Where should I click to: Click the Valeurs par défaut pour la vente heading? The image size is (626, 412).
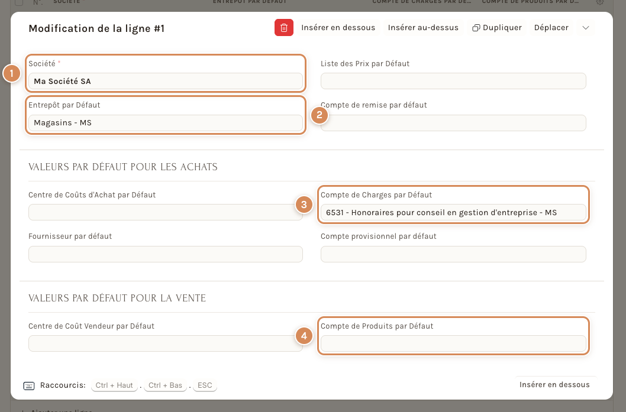point(117,298)
